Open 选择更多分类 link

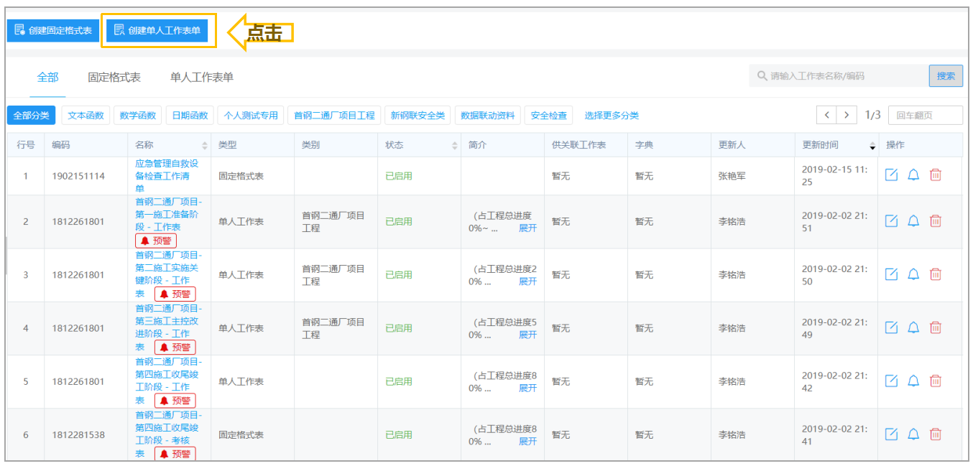pos(612,115)
